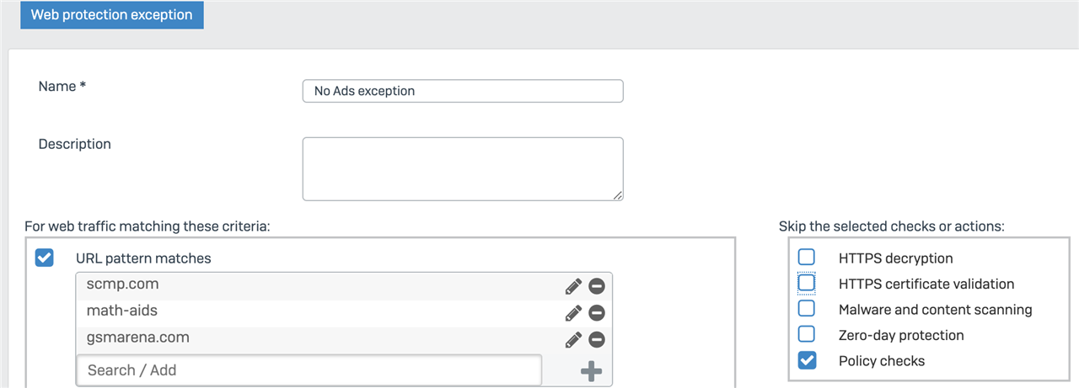This screenshot has height=388, width=1079.
Task: Remove the gsmarena.com URL pattern
Action: coord(596,340)
